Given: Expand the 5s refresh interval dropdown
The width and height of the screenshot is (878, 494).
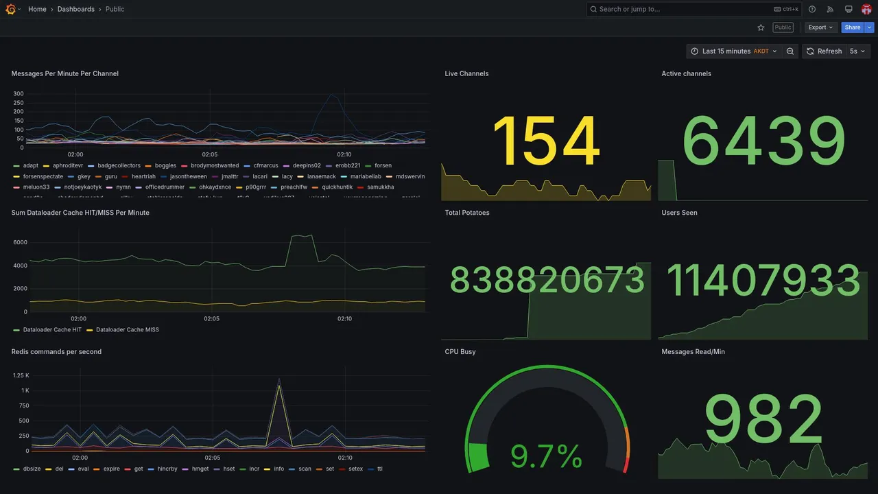Looking at the screenshot, I should [858, 51].
